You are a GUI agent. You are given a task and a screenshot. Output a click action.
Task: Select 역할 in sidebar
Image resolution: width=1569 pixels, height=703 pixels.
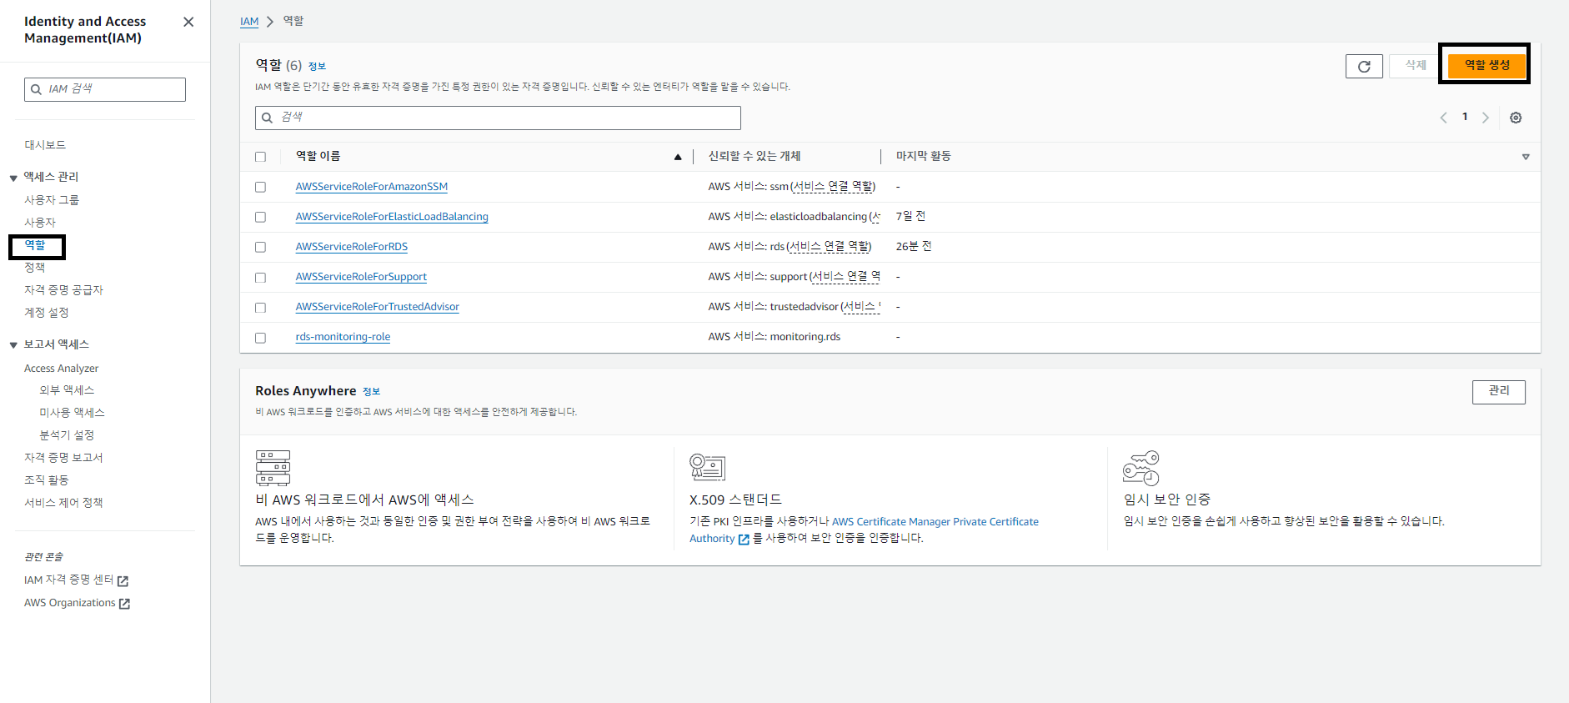35,245
